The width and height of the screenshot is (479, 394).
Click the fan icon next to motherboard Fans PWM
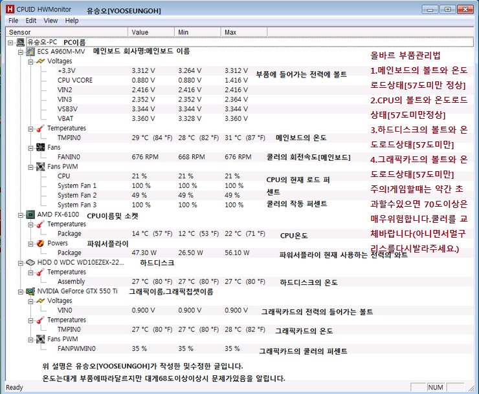click(x=40, y=167)
